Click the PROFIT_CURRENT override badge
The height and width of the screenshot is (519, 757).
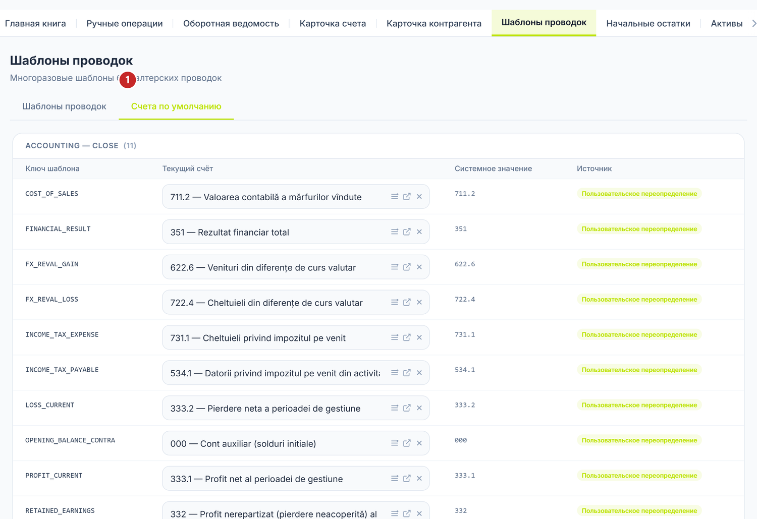[639, 476]
